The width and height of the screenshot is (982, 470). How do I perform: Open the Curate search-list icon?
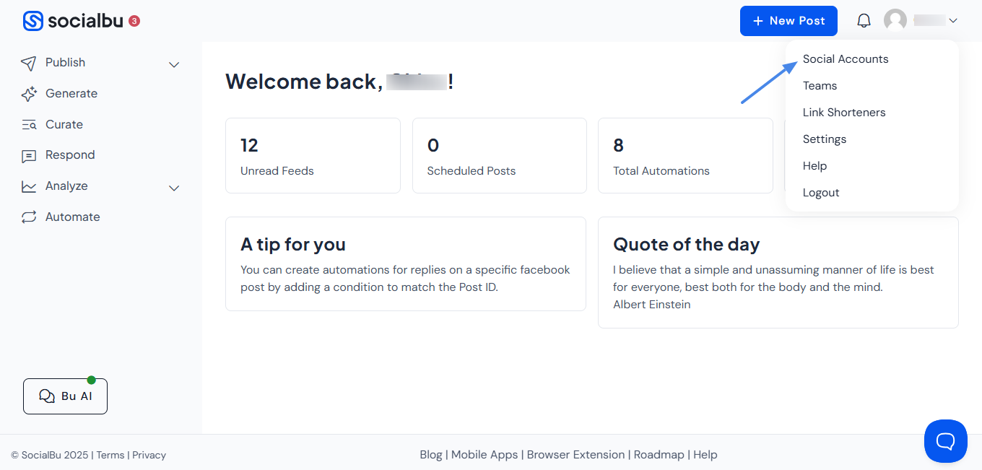click(x=29, y=125)
